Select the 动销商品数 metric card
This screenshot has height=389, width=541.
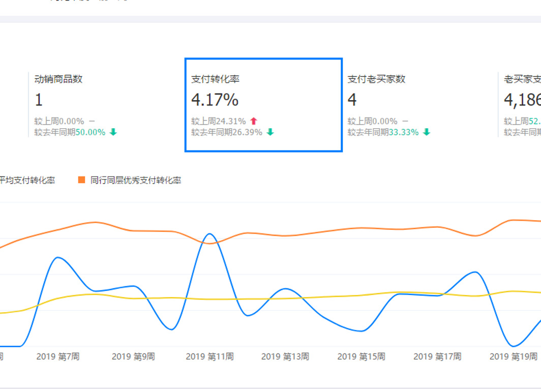(106, 105)
